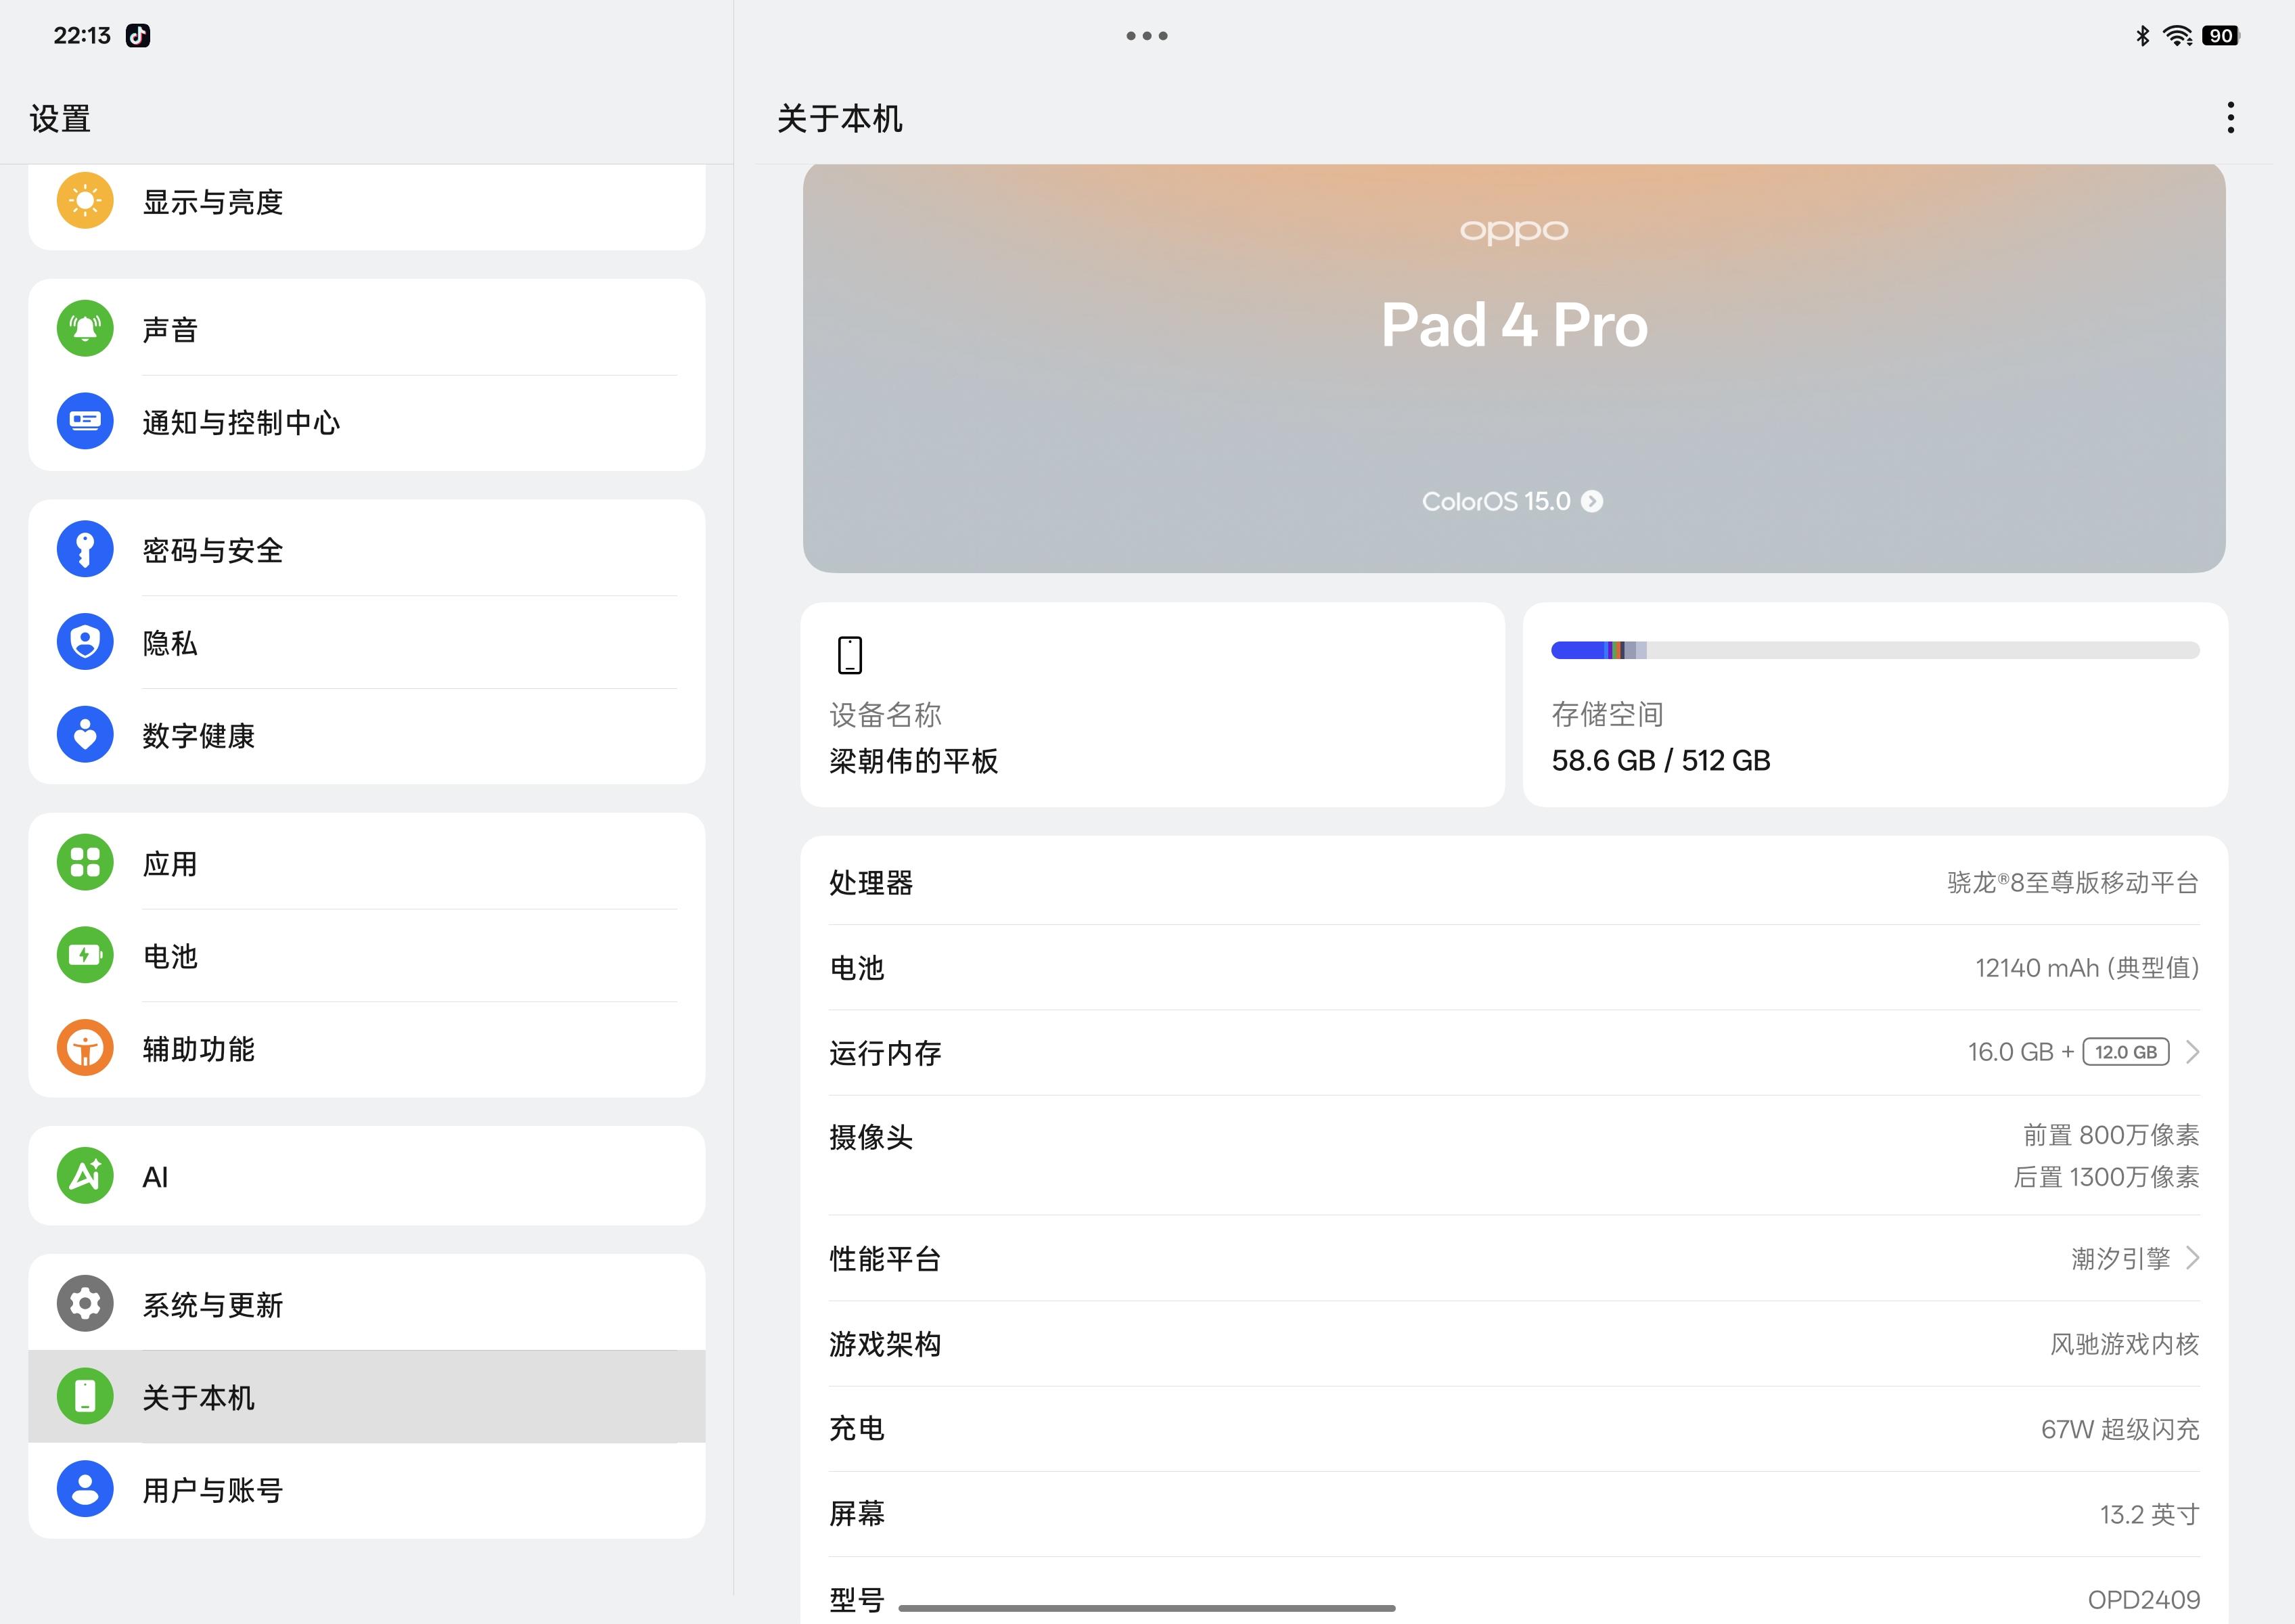Tap the green Sound bell icon
Screen dimensions: 2295x1624
(85, 328)
